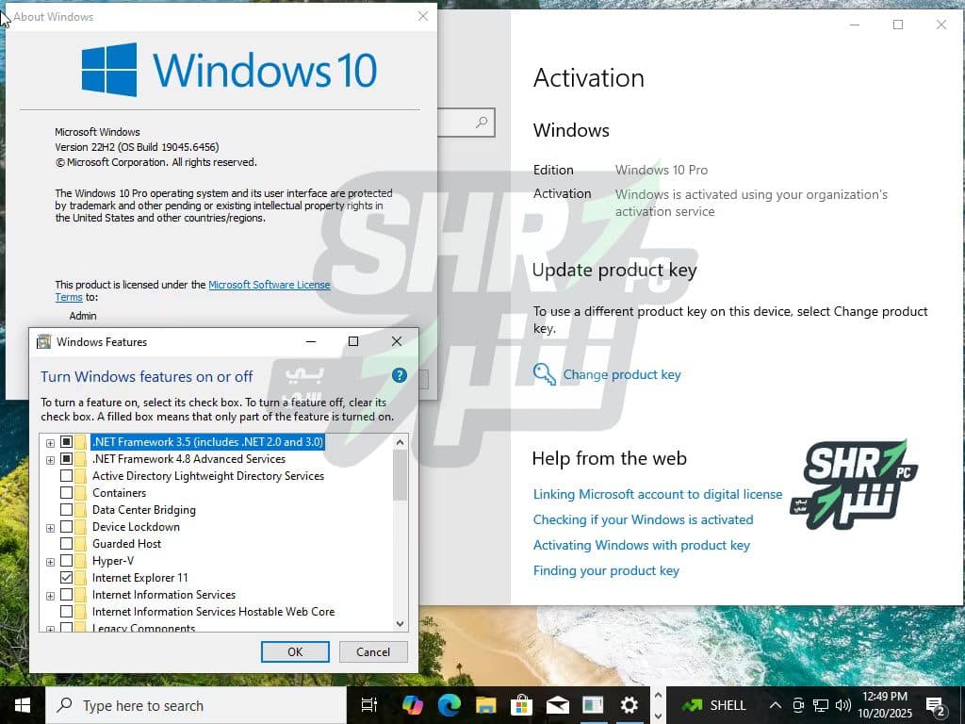This screenshot has width=965, height=724.
Task: Open Microsoft Store taskbar icon
Action: click(521, 704)
